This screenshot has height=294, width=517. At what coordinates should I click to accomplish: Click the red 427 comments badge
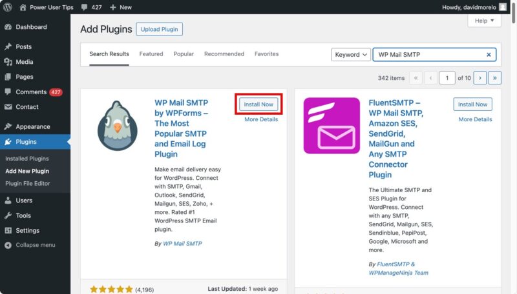click(x=56, y=92)
